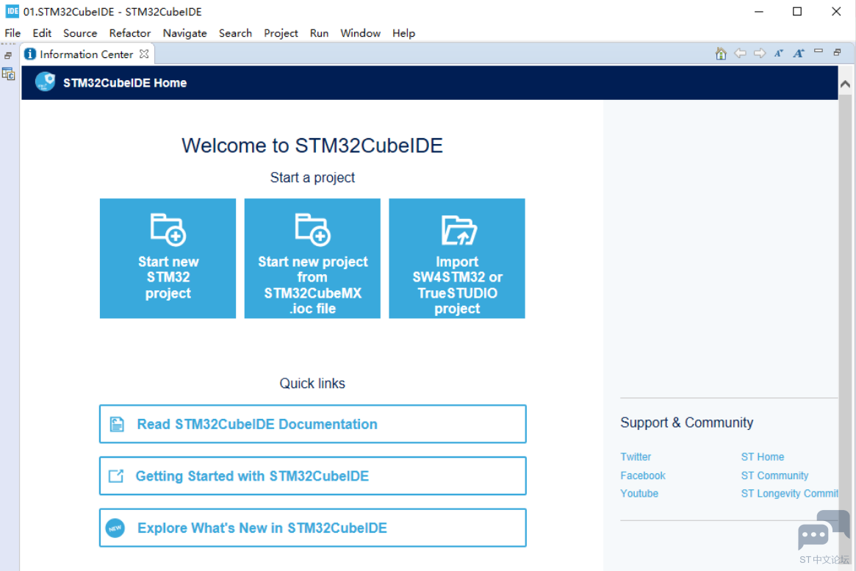Click the scroll up arrow on scrollbar
This screenshot has height=571, width=856.
pyautogui.click(x=845, y=84)
